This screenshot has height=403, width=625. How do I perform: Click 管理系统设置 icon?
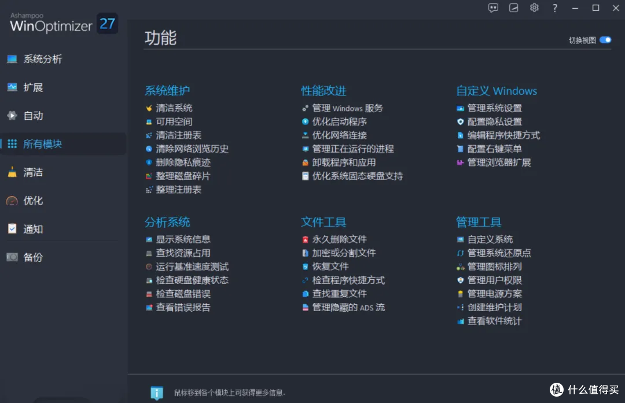coord(460,108)
